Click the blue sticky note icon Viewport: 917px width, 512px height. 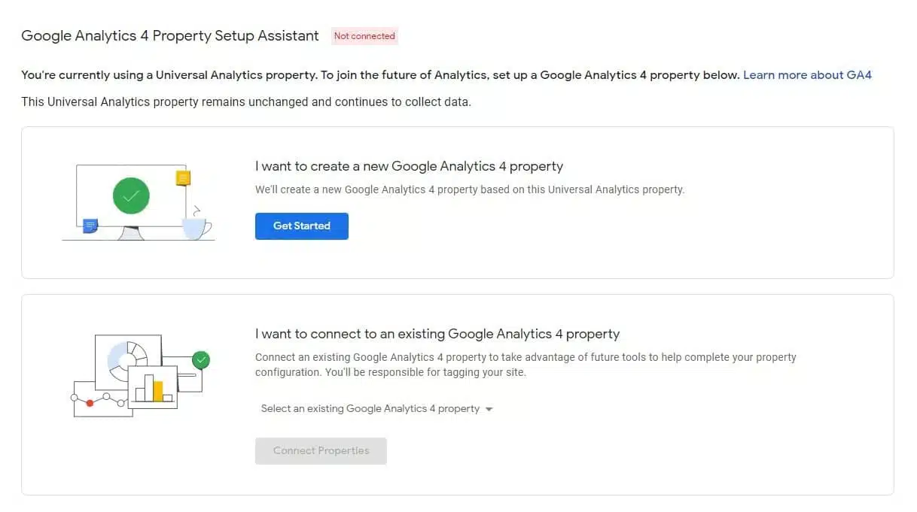pyautogui.click(x=90, y=225)
